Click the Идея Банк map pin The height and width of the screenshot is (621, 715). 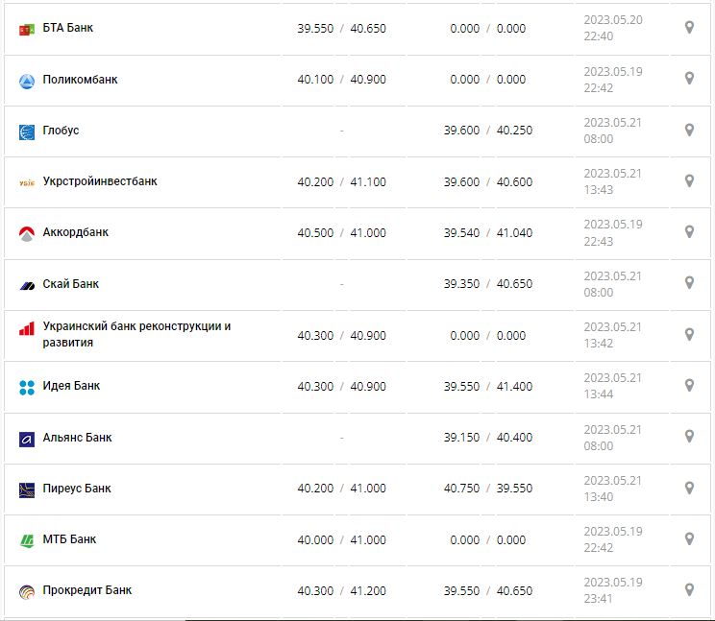[689, 385]
